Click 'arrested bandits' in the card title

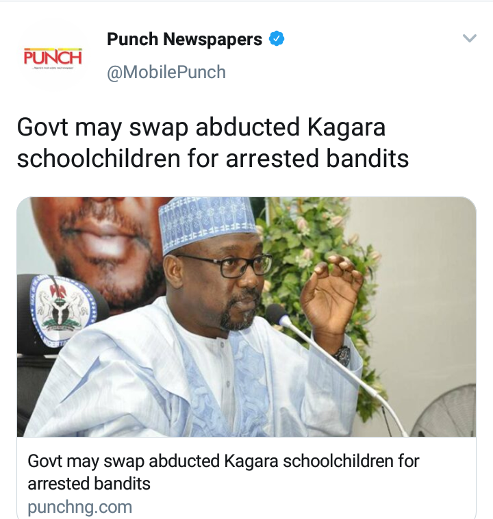(x=89, y=483)
